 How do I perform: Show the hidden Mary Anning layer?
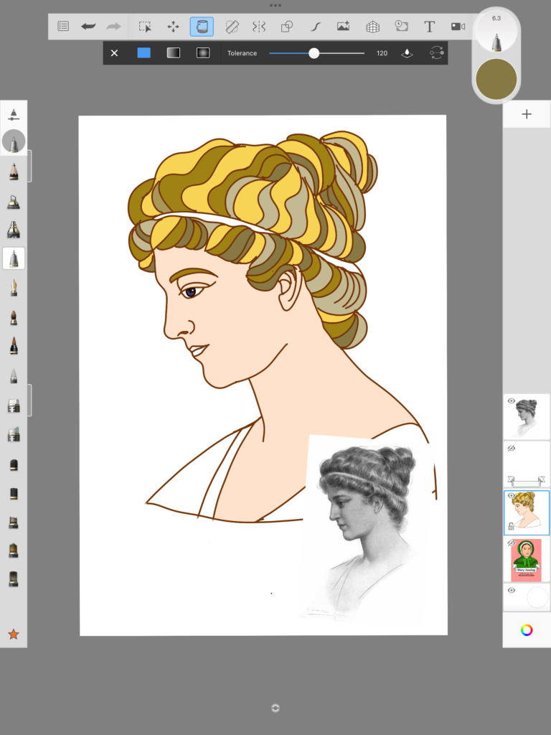[511, 543]
